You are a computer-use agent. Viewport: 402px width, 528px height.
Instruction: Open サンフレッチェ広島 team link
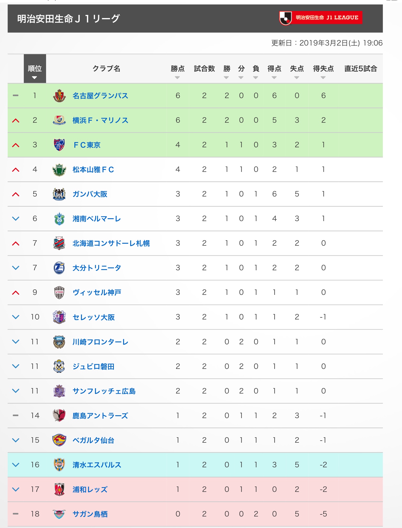104,391
